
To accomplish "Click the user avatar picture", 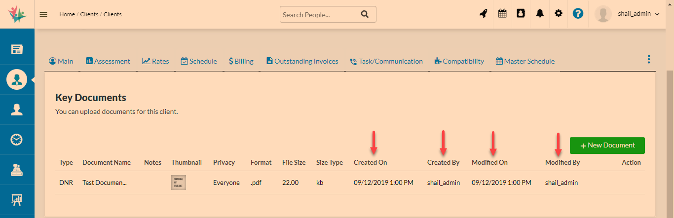I will (x=603, y=14).
